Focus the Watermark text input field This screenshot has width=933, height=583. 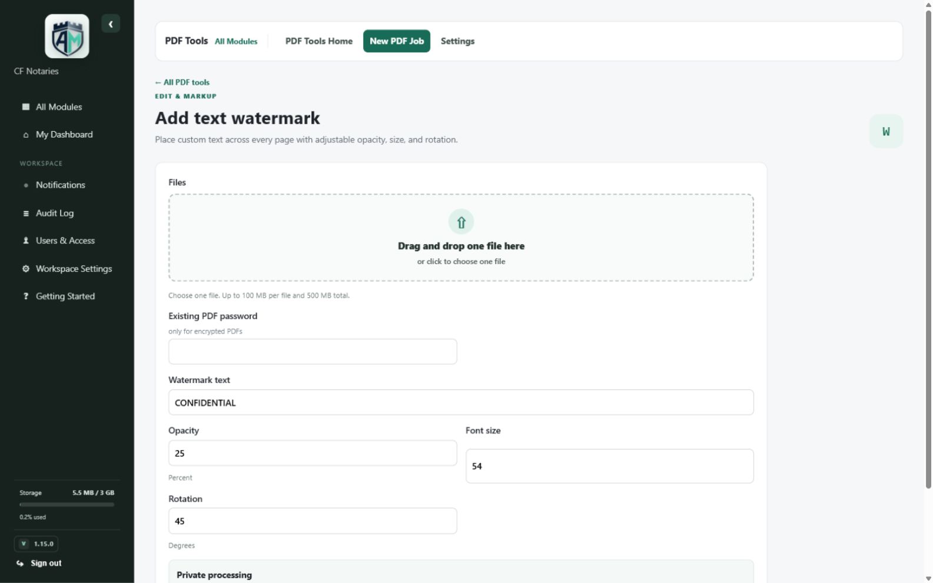461,402
